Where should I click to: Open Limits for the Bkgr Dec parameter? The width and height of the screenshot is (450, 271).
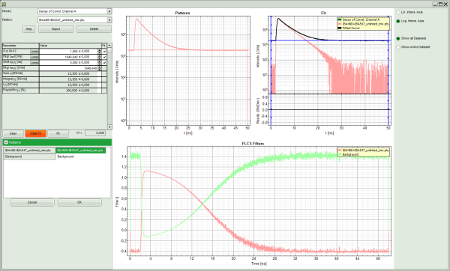(x=34, y=57)
